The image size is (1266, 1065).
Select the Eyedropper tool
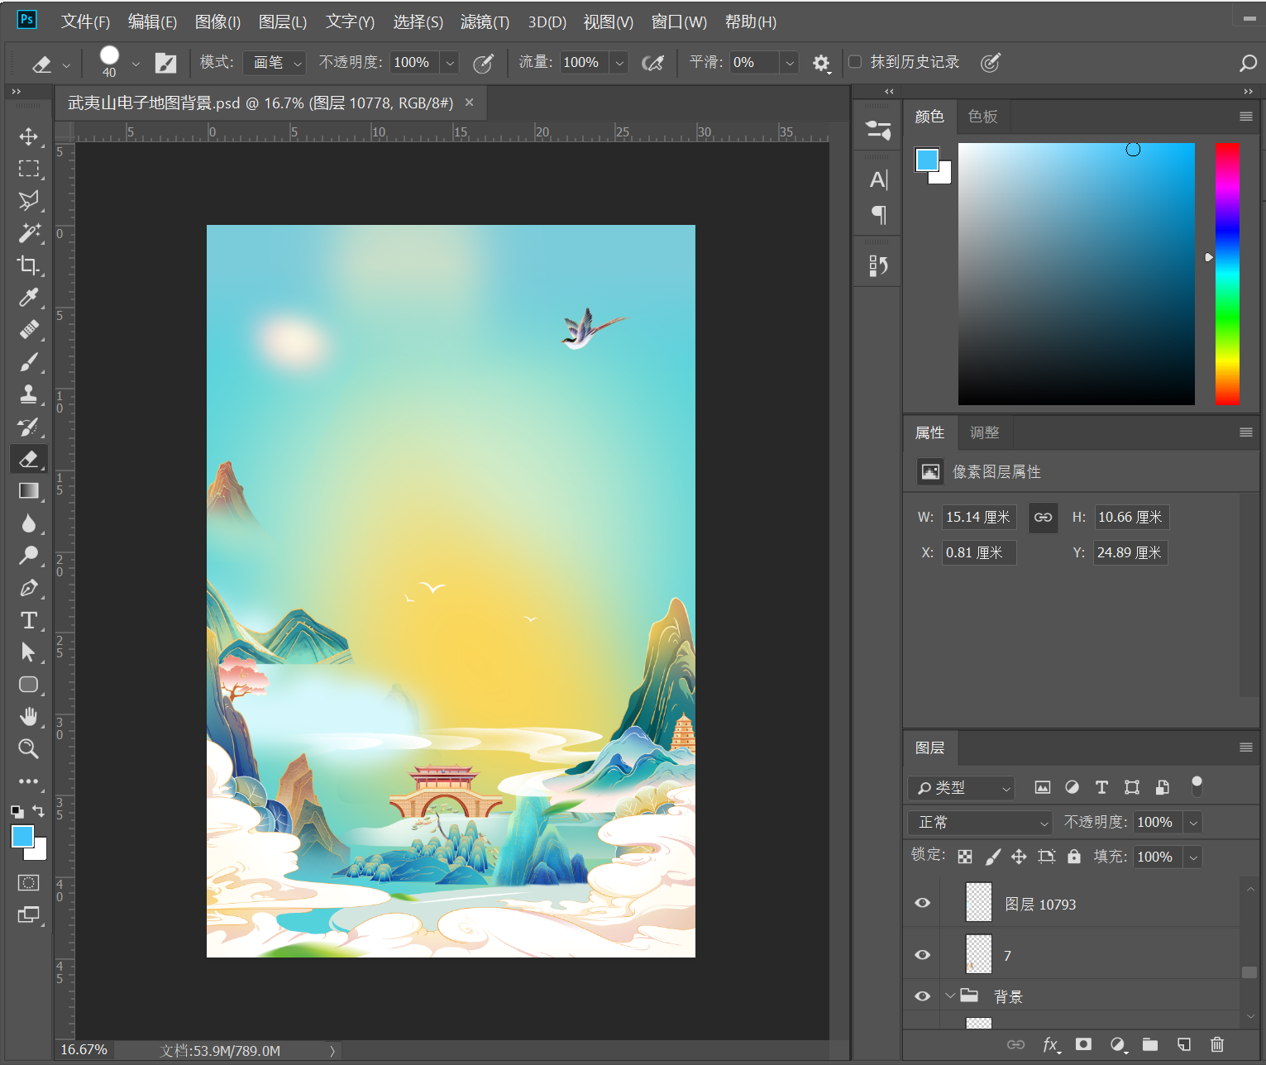pos(28,298)
